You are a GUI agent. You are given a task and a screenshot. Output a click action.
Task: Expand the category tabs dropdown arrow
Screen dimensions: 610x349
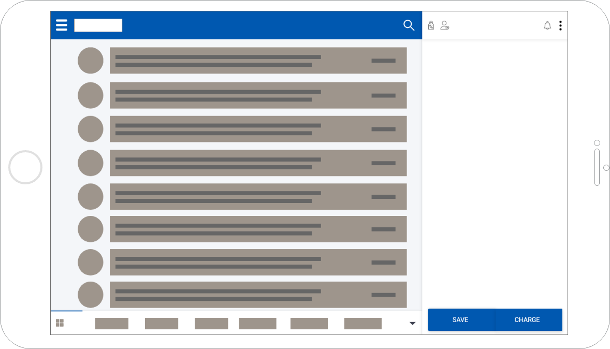tap(412, 324)
